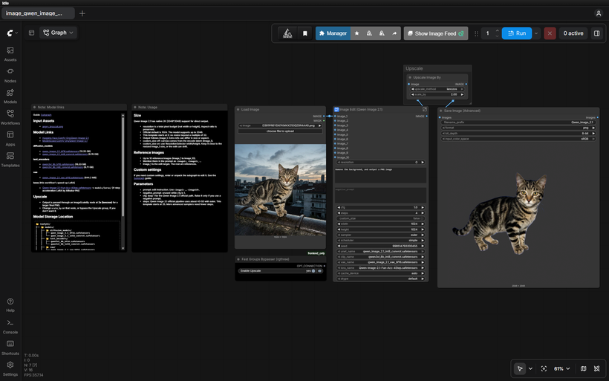Open the Assets sidebar panel
This screenshot has width=609, height=381.
10,53
